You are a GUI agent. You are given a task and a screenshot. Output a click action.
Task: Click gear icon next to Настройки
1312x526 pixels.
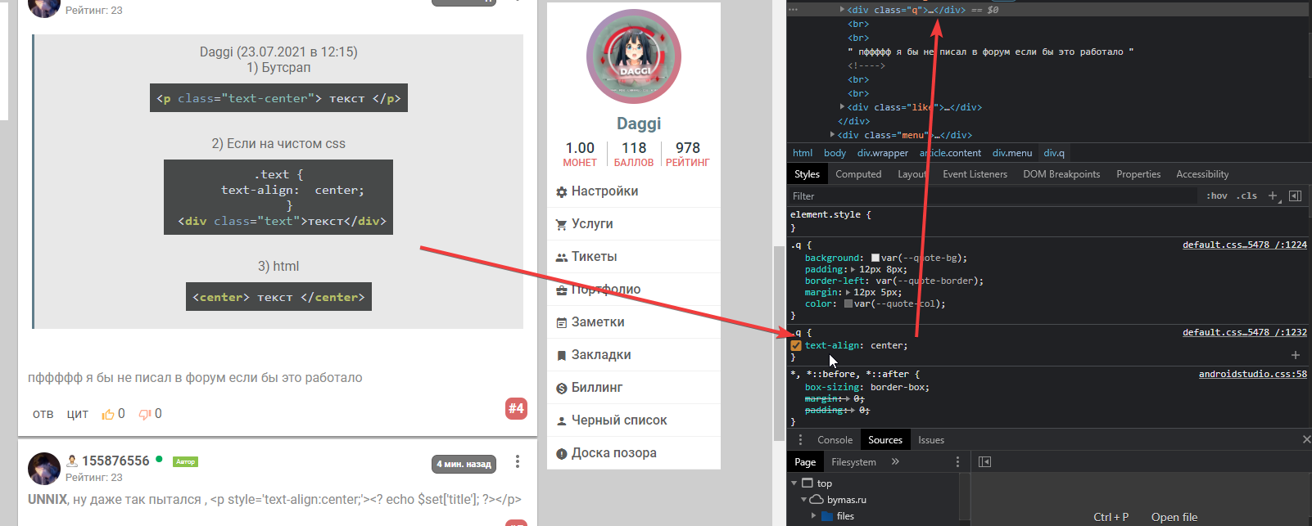pos(561,192)
